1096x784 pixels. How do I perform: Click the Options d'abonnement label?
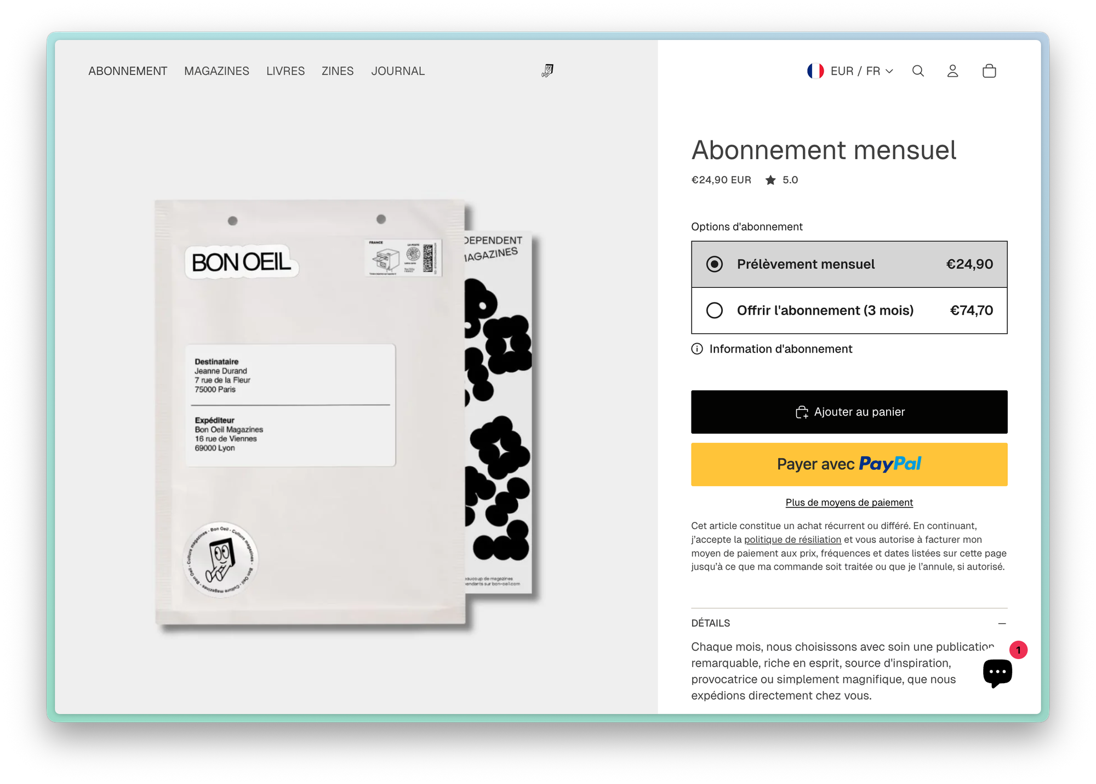click(746, 226)
